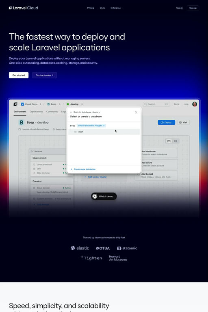Viewport: 208px width, 312px height.
Task: Switch to the Deployments tab
Action: coord(36,112)
